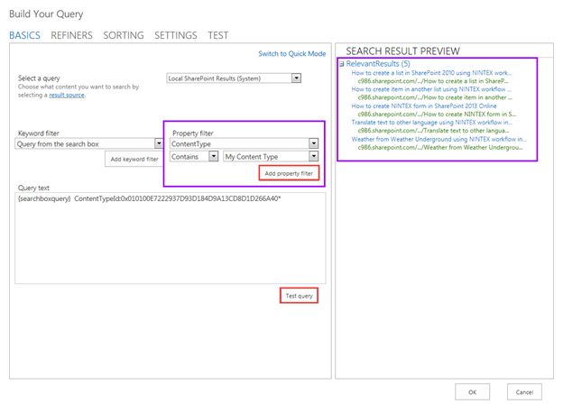Viewport: 563px width, 404px height.
Task: Open result Weather from Weather Underground
Action: coord(438,139)
